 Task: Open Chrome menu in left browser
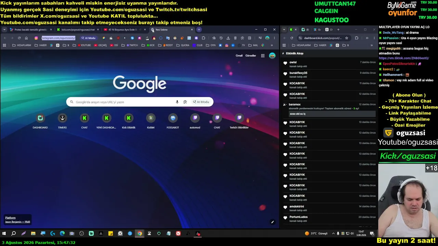click(274, 38)
